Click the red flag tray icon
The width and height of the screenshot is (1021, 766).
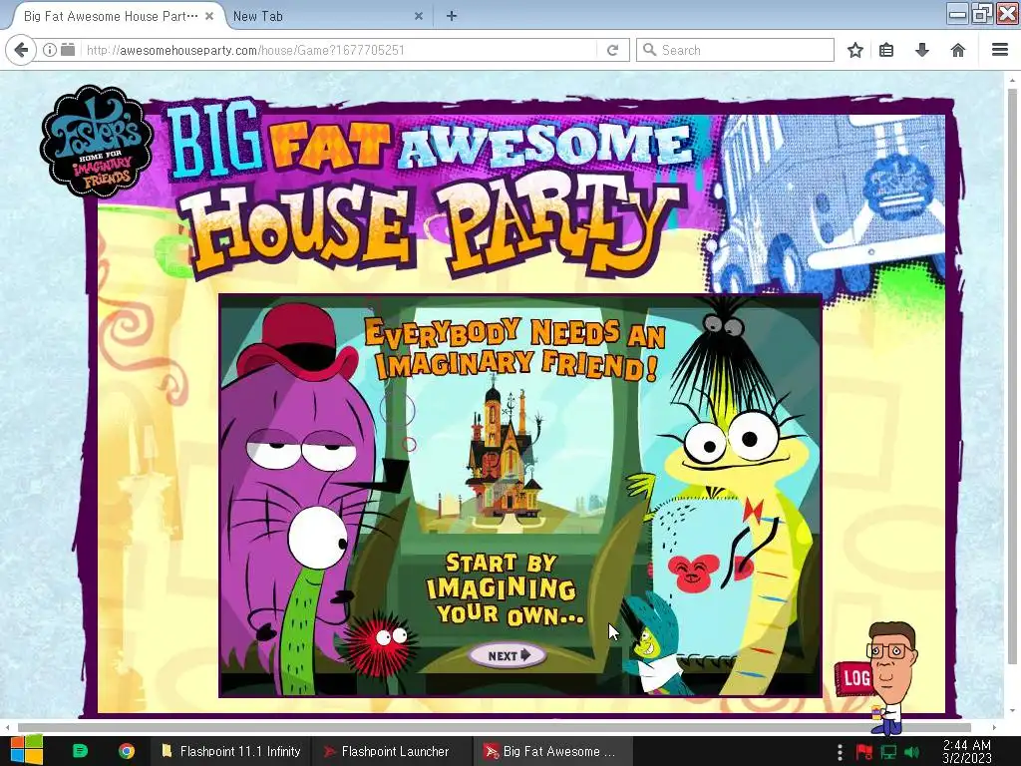point(864,752)
